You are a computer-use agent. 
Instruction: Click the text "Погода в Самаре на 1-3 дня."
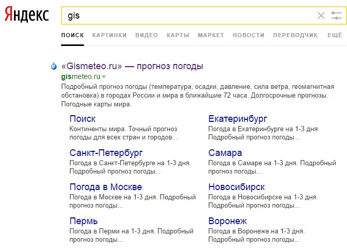(x=253, y=163)
